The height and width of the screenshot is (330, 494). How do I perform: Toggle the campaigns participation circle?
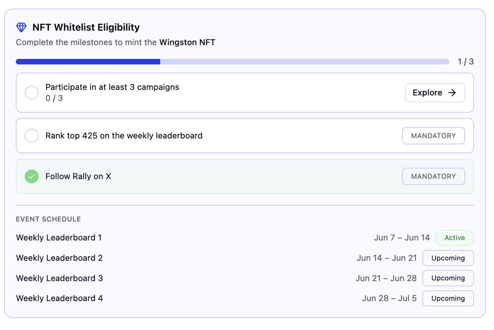pos(32,93)
